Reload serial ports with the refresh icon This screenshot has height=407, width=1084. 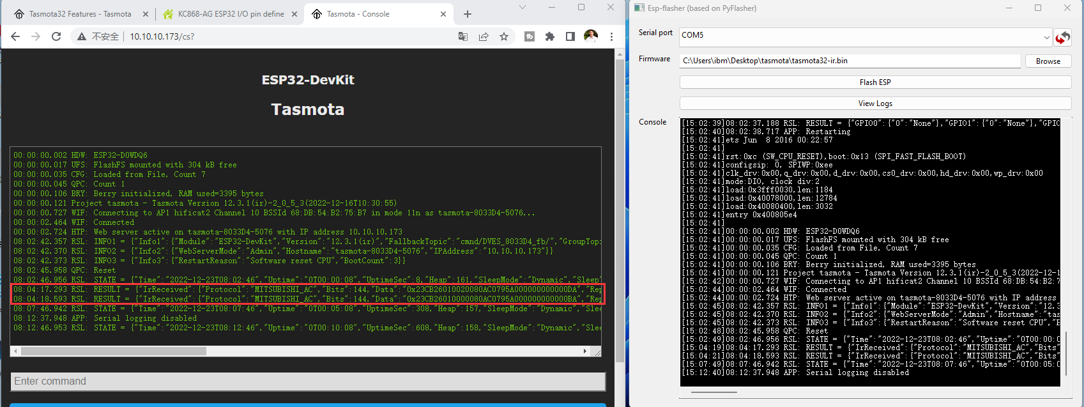[1062, 38]
